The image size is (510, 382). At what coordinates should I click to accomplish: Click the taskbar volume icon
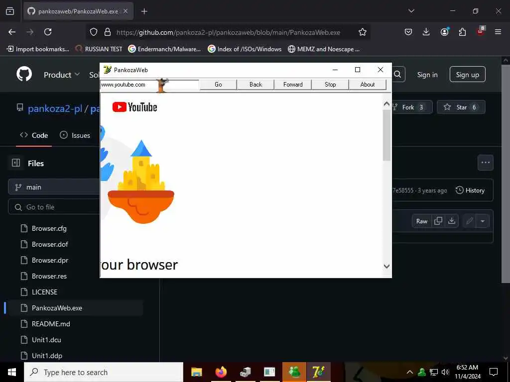tap(445, 372)
